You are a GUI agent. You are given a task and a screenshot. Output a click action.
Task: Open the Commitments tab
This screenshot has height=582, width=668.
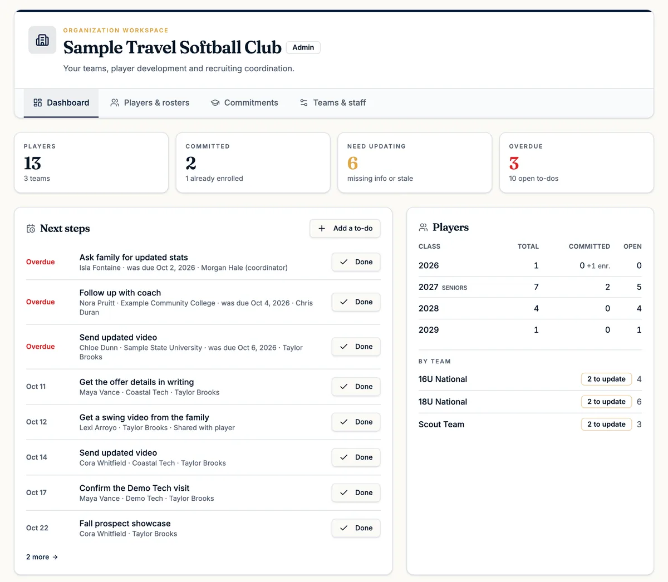244,103
